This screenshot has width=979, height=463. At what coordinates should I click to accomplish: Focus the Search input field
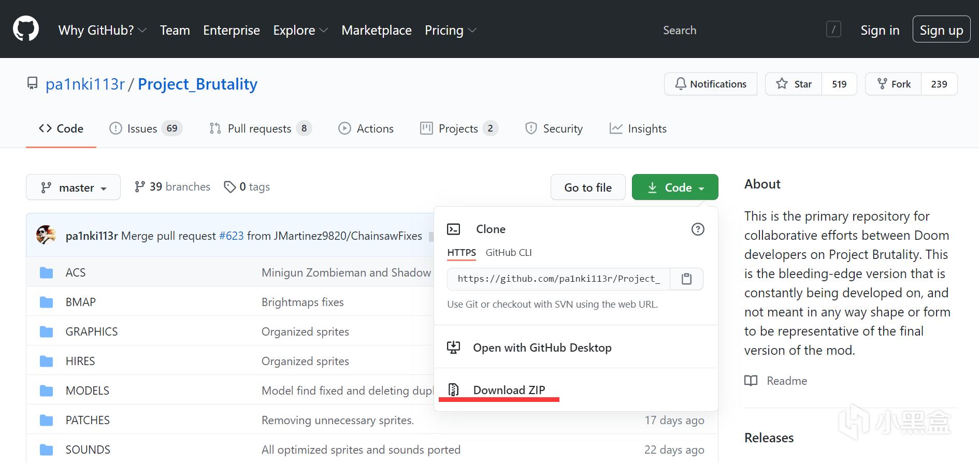click(736, 31)
